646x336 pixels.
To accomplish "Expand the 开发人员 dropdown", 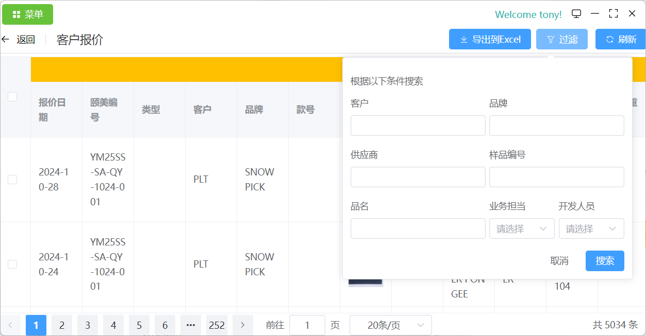I will click(x=591, y=229).
